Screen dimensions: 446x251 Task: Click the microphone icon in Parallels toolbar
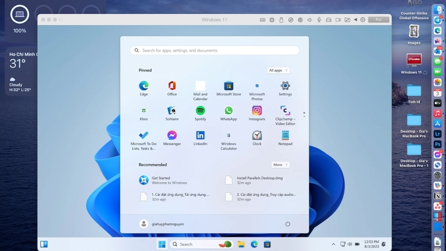pyautogui.click(x=319, y=20)
